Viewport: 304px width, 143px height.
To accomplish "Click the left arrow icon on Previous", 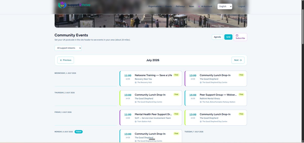I will point(61,60).
